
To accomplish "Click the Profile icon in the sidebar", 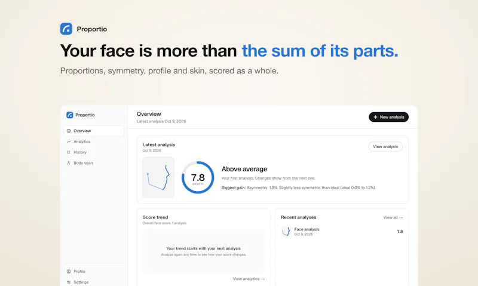I will [x=69, y=272].
